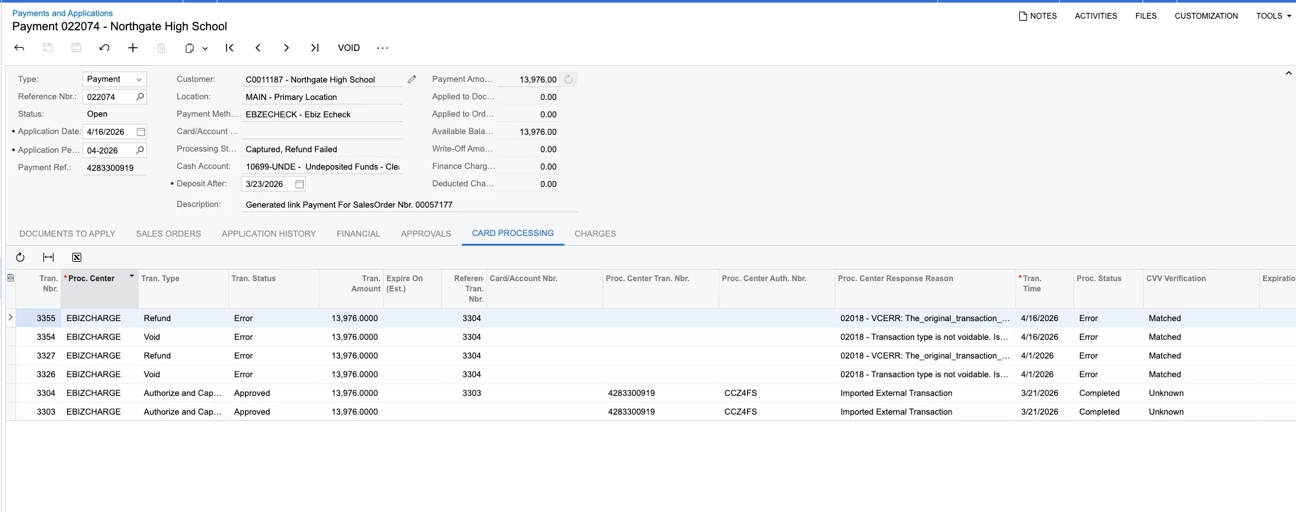Export grid to Excel icon
The image size is (1296, 512).
point(77,257)
